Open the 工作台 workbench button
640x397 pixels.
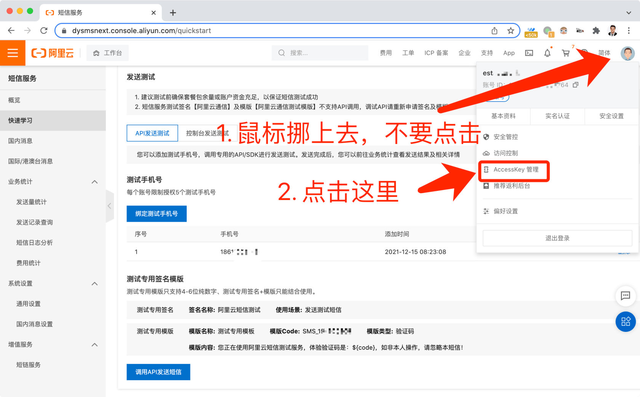108,53
